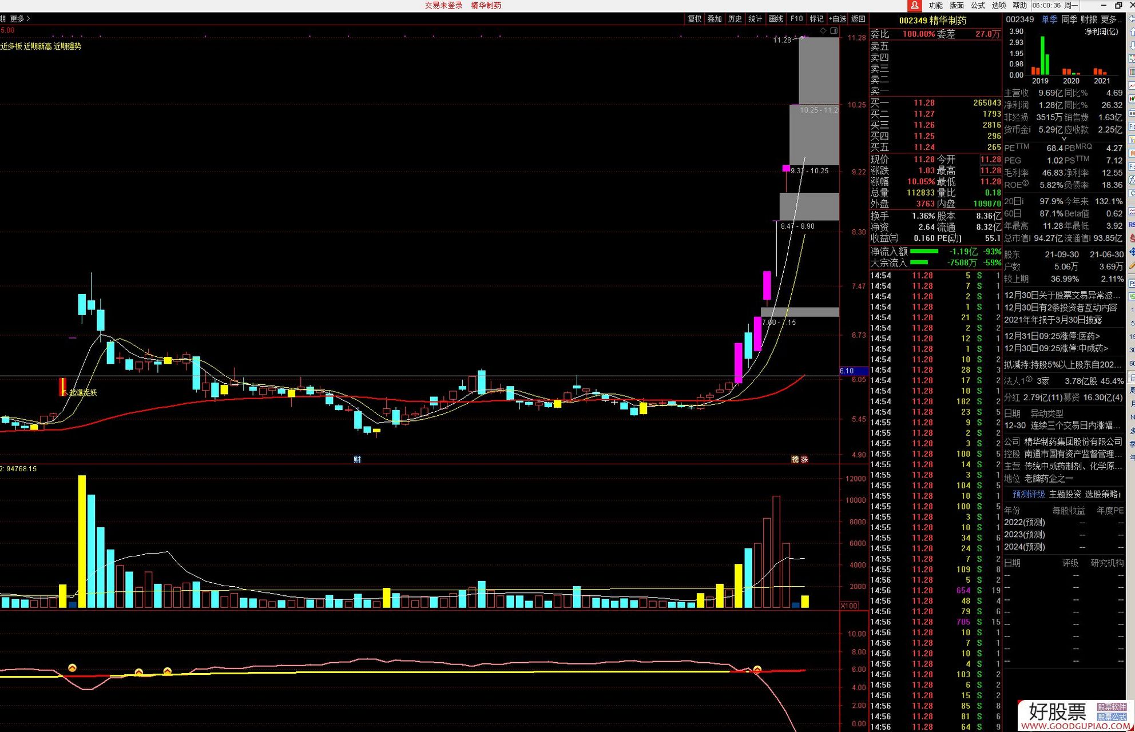Click the 6.10 price cursor label on the axis
Viewport: 1135px width, 732px height.
[854, 371]
